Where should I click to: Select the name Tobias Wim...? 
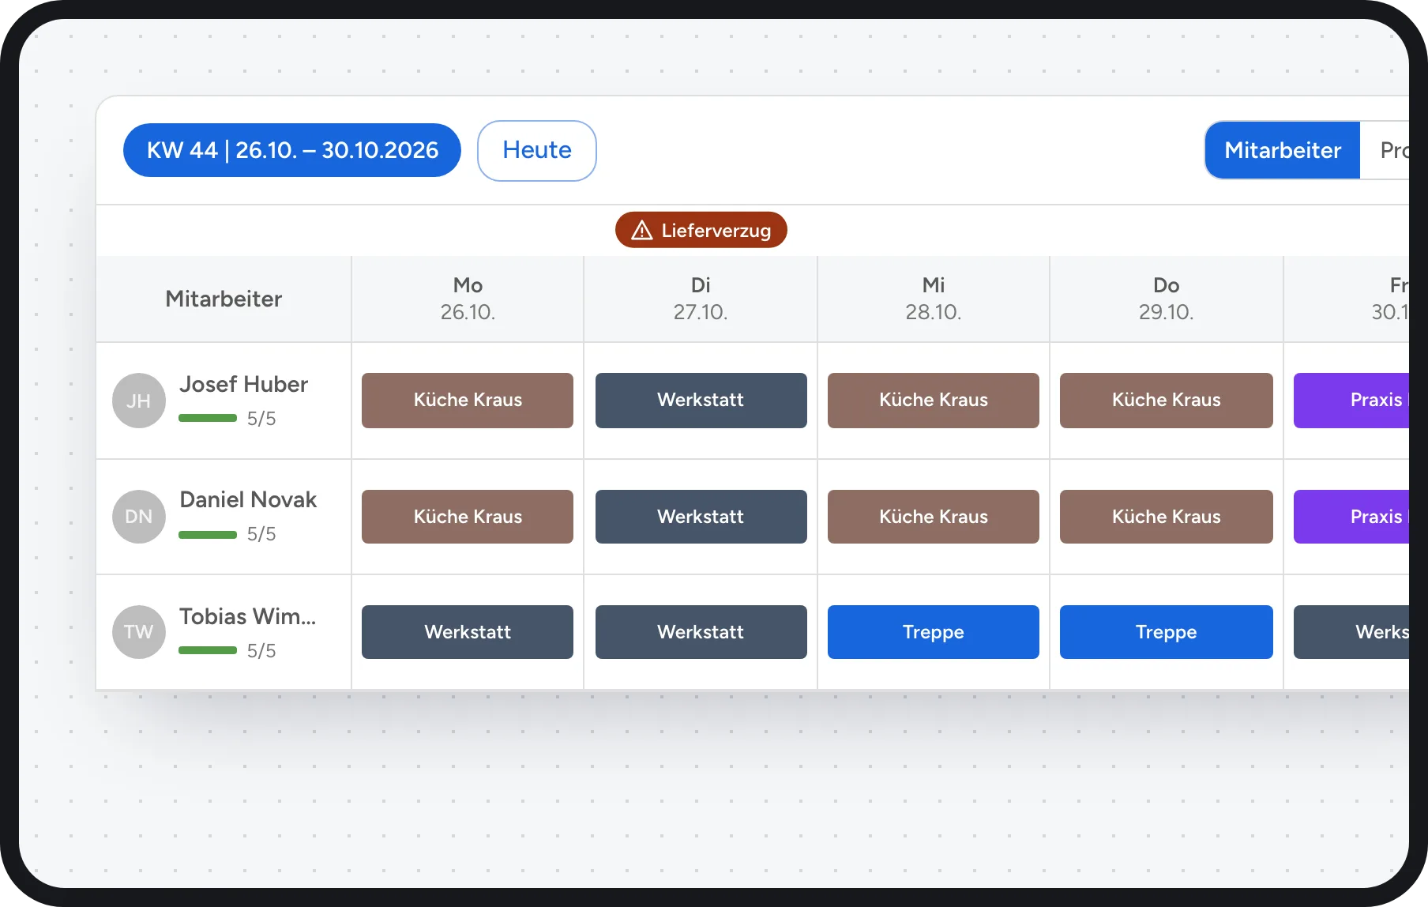click(247, 616)
